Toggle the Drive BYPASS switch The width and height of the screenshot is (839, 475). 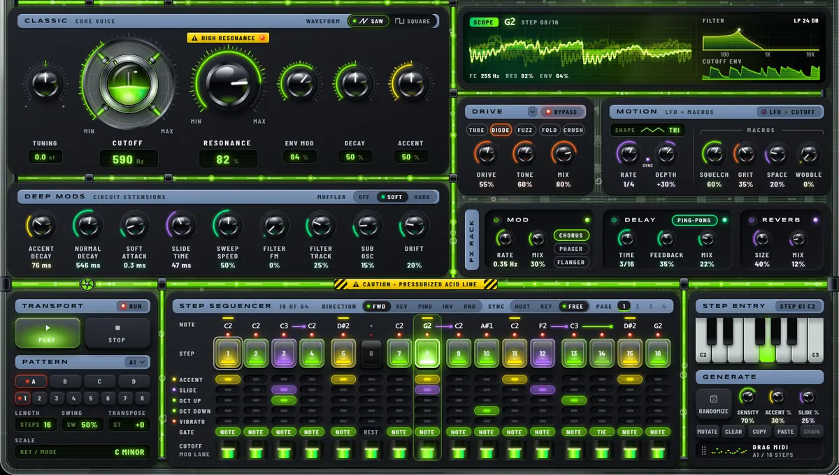(562, 112)
